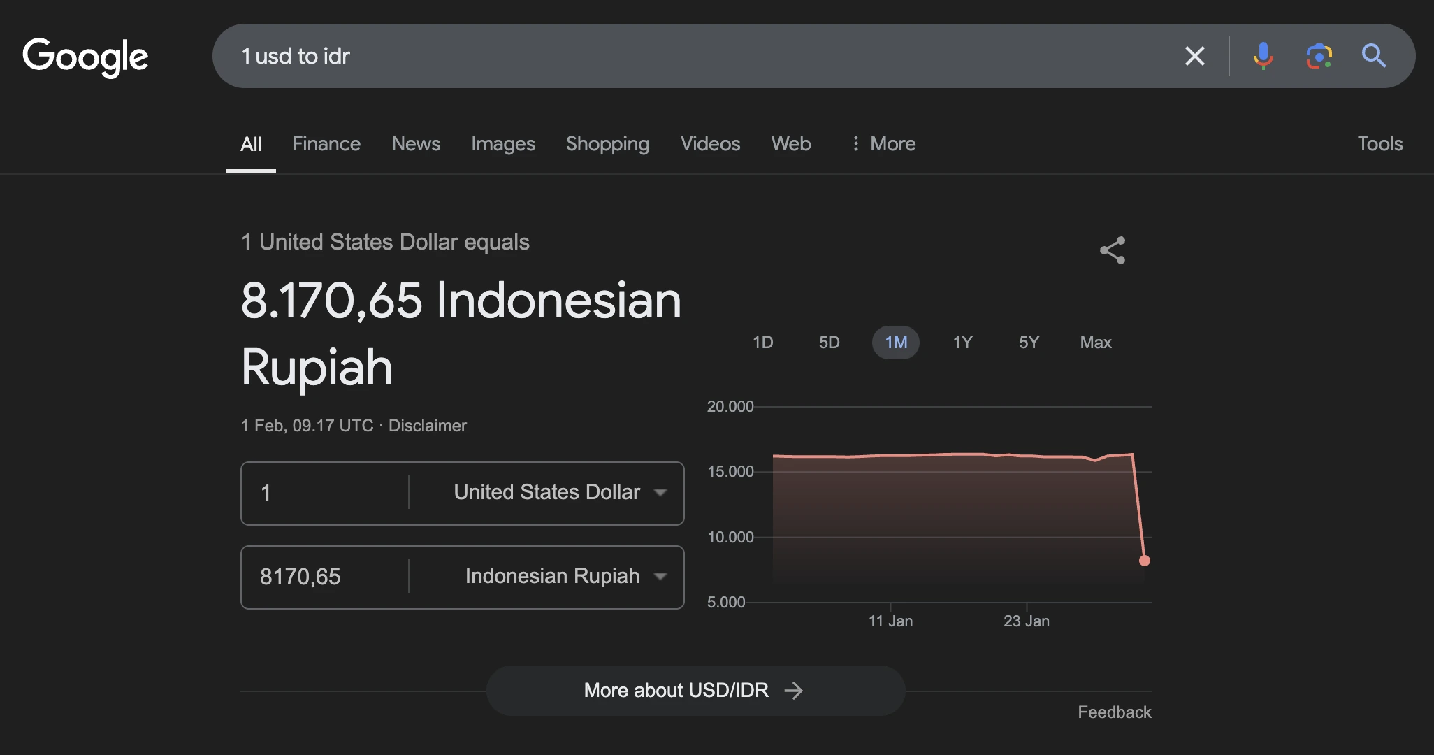Screen dimensions: 1434x755
Task: Click the magnifying glass search icon
Action: coord(1374,56)
